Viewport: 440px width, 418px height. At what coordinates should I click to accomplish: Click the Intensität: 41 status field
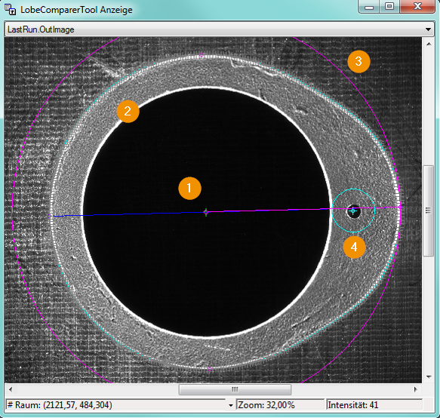point(374,405)
